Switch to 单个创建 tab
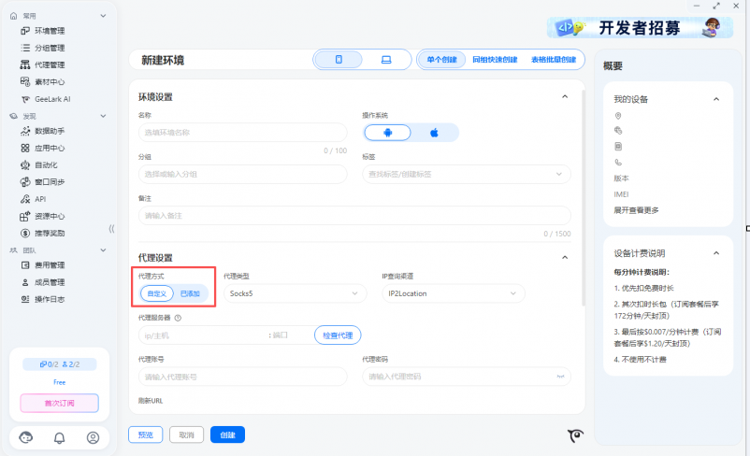The image size is (750, 456). point(442,60)
